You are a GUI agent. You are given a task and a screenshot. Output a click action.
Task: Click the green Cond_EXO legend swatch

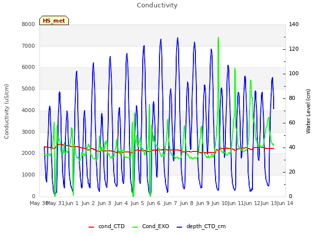coord(135,227)
